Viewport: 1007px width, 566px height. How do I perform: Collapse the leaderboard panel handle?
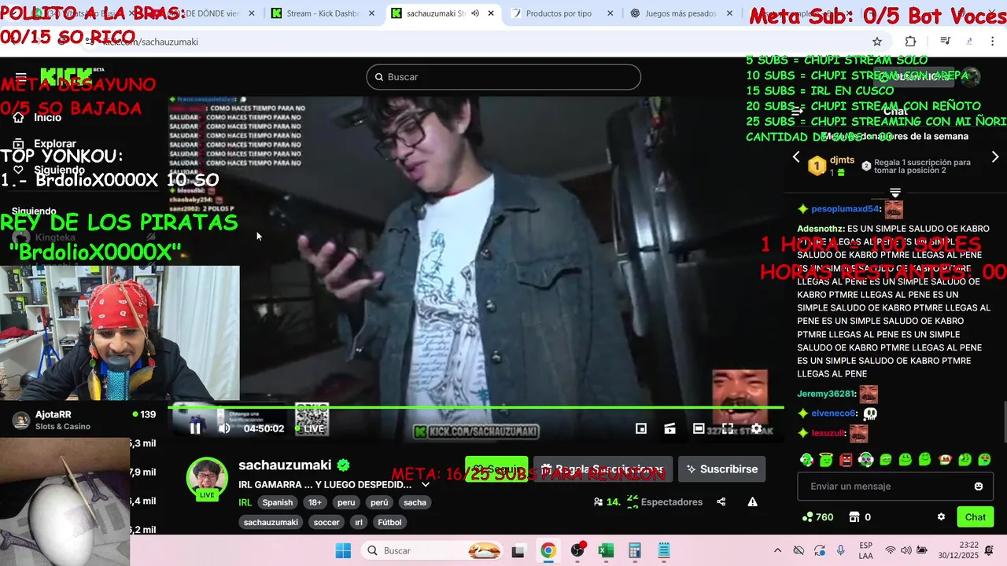click(x=895, y=193)
